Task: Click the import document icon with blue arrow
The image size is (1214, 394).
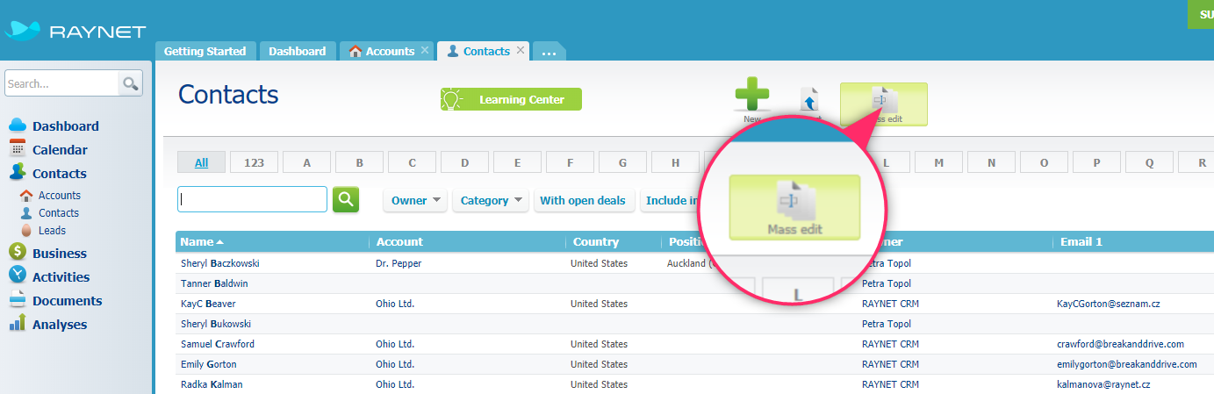Action: 809,100
